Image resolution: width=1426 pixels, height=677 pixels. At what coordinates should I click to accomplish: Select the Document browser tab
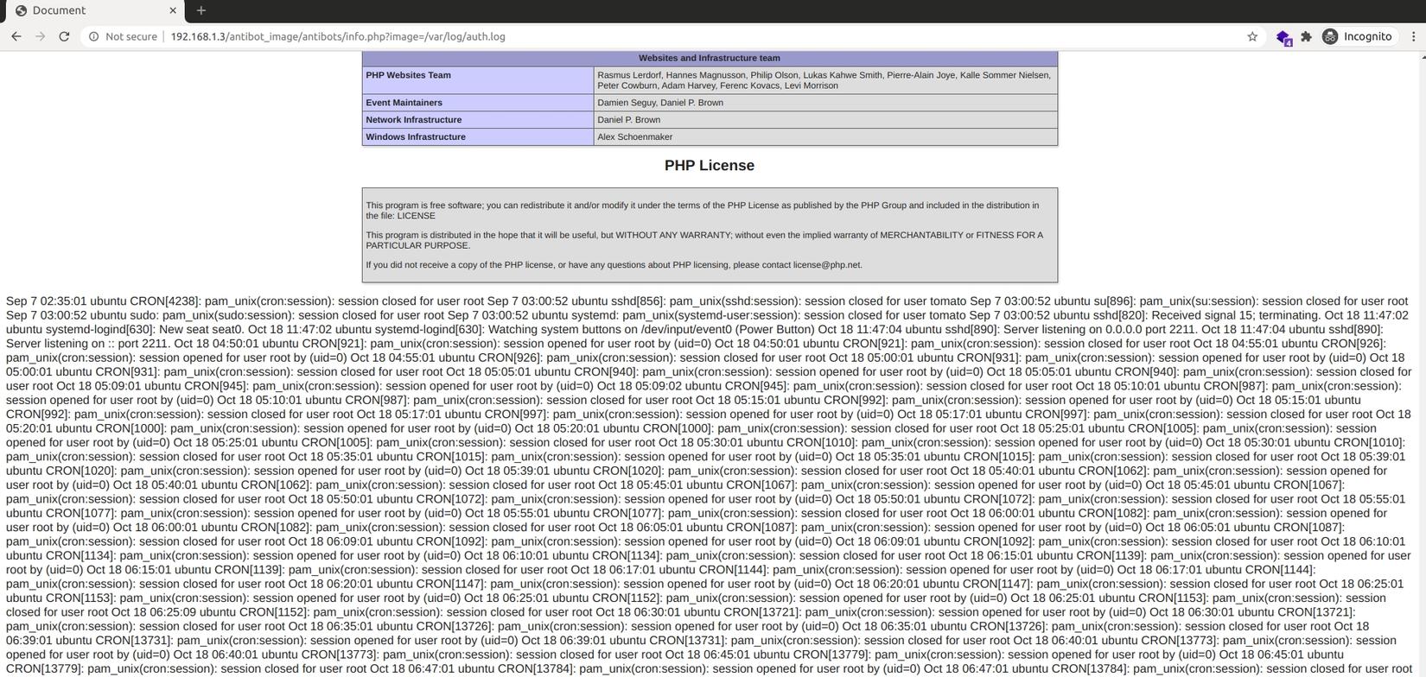(x=95, y=11)
